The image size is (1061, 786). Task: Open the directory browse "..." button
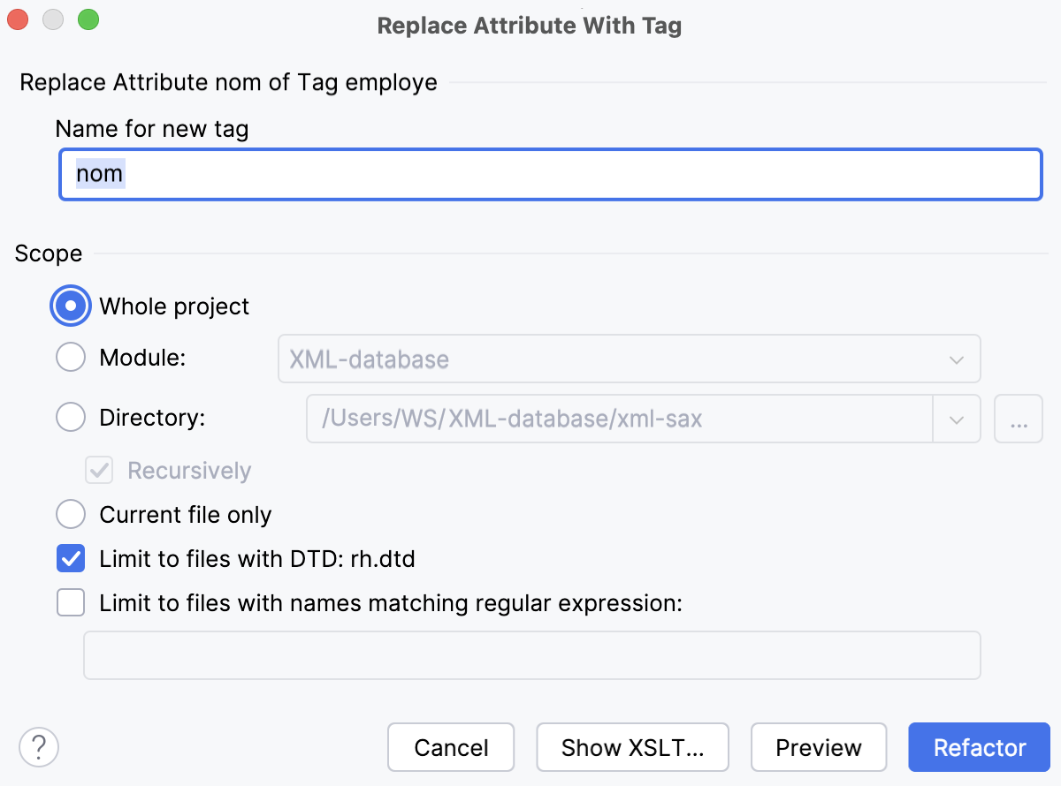[1018, 419]
